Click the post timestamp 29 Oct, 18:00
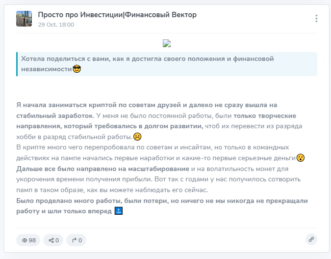This screenshot has width=331, height=259. (x=56, y=25)
